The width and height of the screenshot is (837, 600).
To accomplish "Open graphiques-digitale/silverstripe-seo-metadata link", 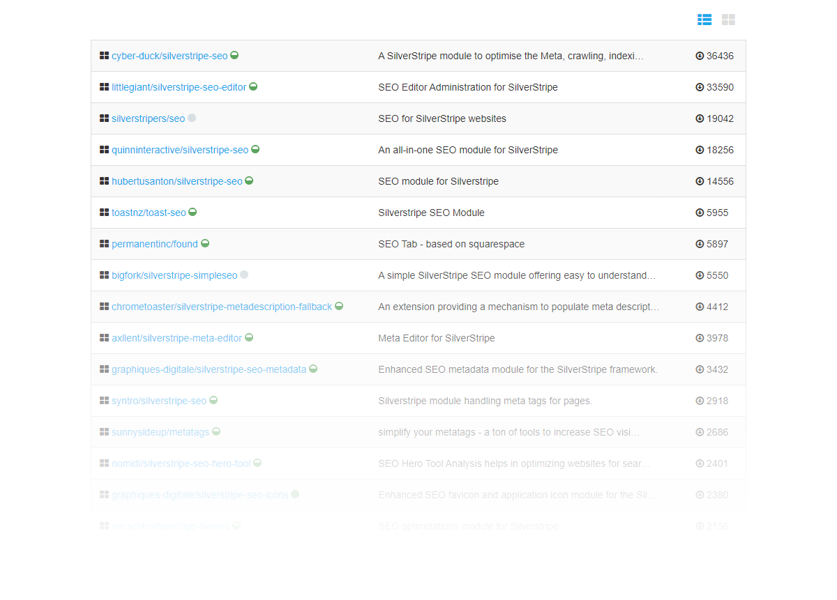I will coord(209,369).
